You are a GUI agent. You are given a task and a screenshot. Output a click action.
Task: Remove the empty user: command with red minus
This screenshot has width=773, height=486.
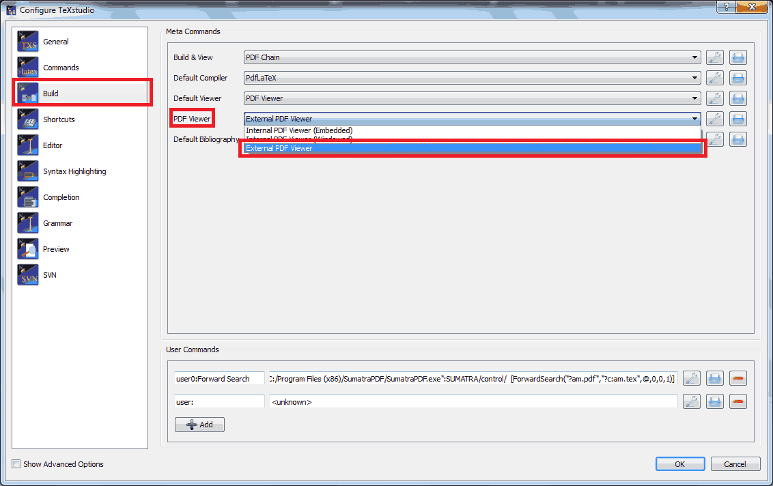tap(737, 401)
